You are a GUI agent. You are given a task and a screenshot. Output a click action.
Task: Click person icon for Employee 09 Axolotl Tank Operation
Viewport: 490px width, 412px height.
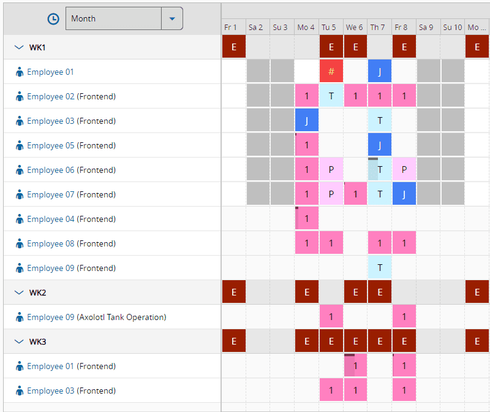(x=20, y=317)
